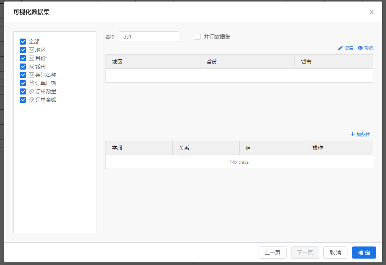Uncheck the 订单金额 field checkbox
The width and height of the screenshot is (386, 265).
[x=23, y=100]
